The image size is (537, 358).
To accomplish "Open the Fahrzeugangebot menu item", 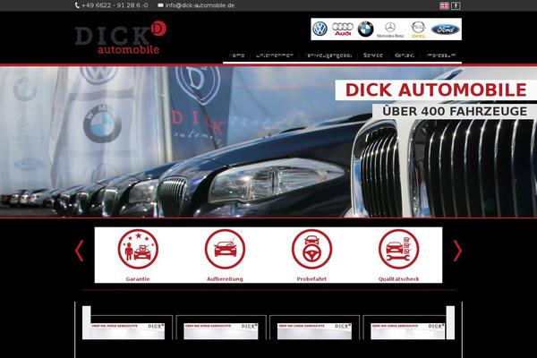I will [328, 55].
